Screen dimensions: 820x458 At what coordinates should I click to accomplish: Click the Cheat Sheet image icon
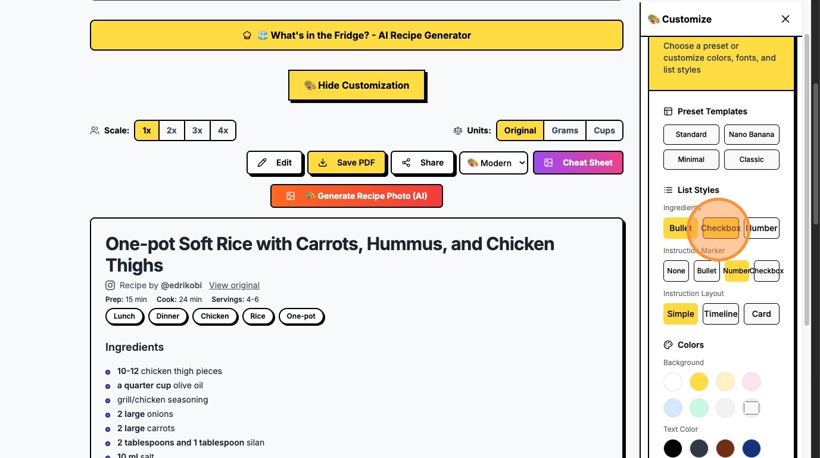pos(548,163)
